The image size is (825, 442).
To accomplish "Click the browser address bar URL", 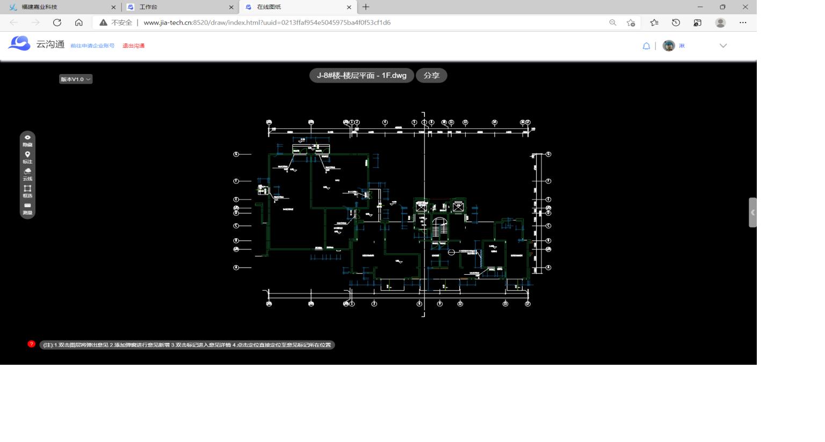I will 267,23.
